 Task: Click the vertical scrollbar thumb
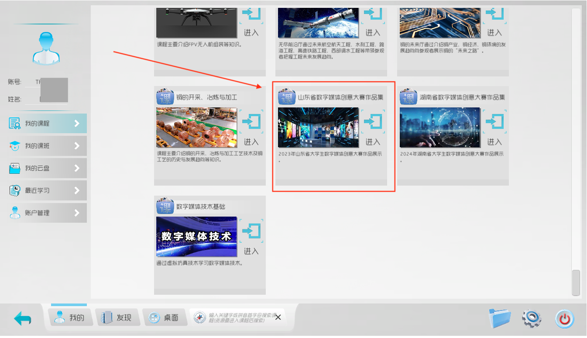[576, 283]
